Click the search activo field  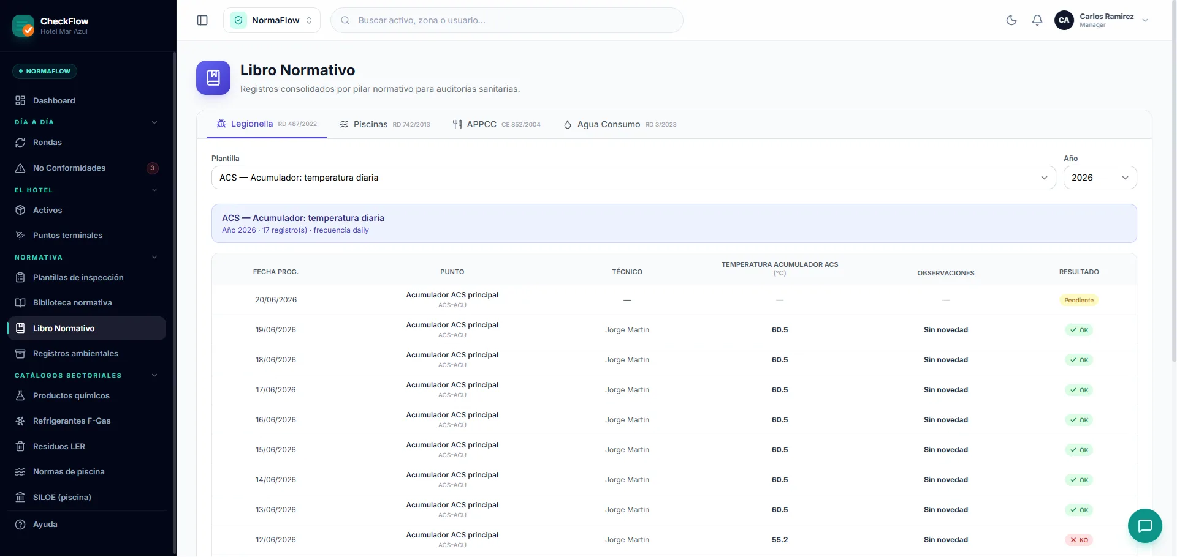pyautogui.click(x=507, y=20)
